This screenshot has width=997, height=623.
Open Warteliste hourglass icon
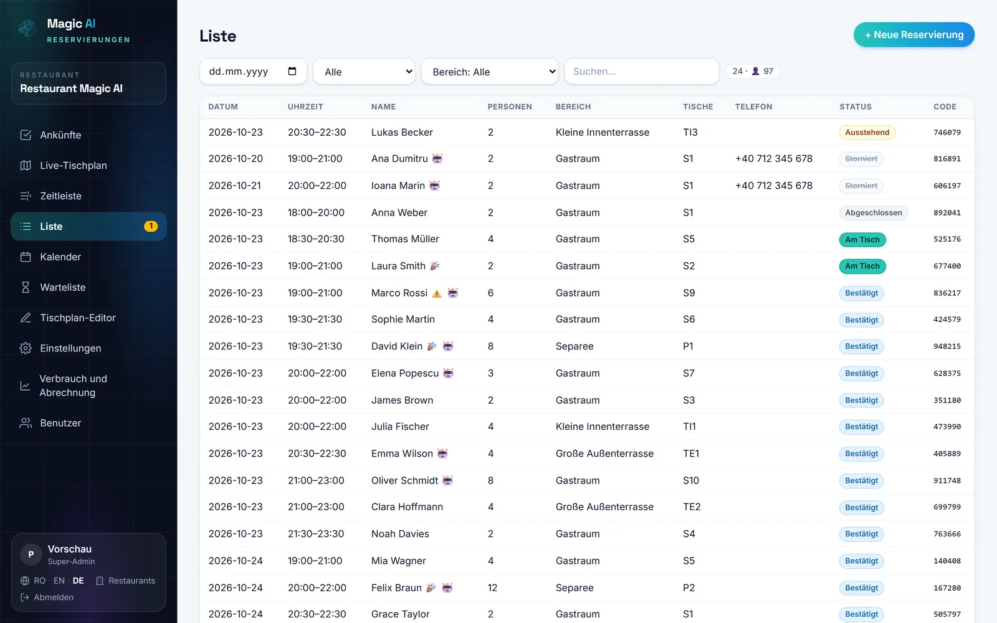pyautogui.click(x=26, y=288)
